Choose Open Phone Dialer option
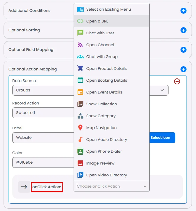 111,152
